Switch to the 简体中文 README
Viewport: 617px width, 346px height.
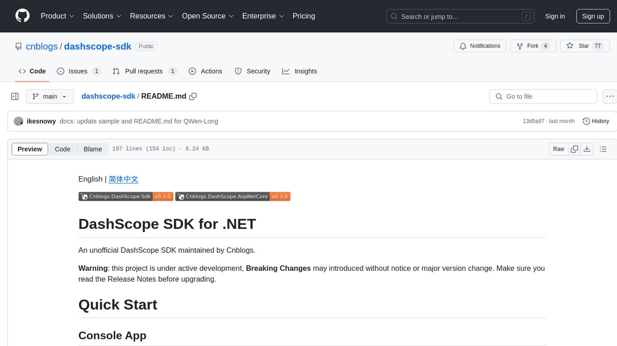coord(123,179)
